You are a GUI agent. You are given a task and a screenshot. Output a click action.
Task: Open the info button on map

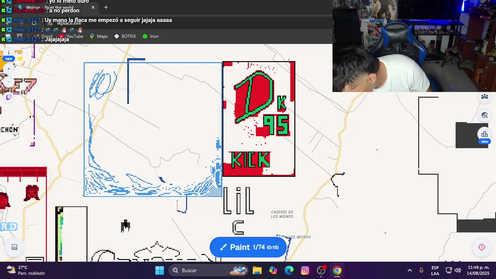coord(9,53)
